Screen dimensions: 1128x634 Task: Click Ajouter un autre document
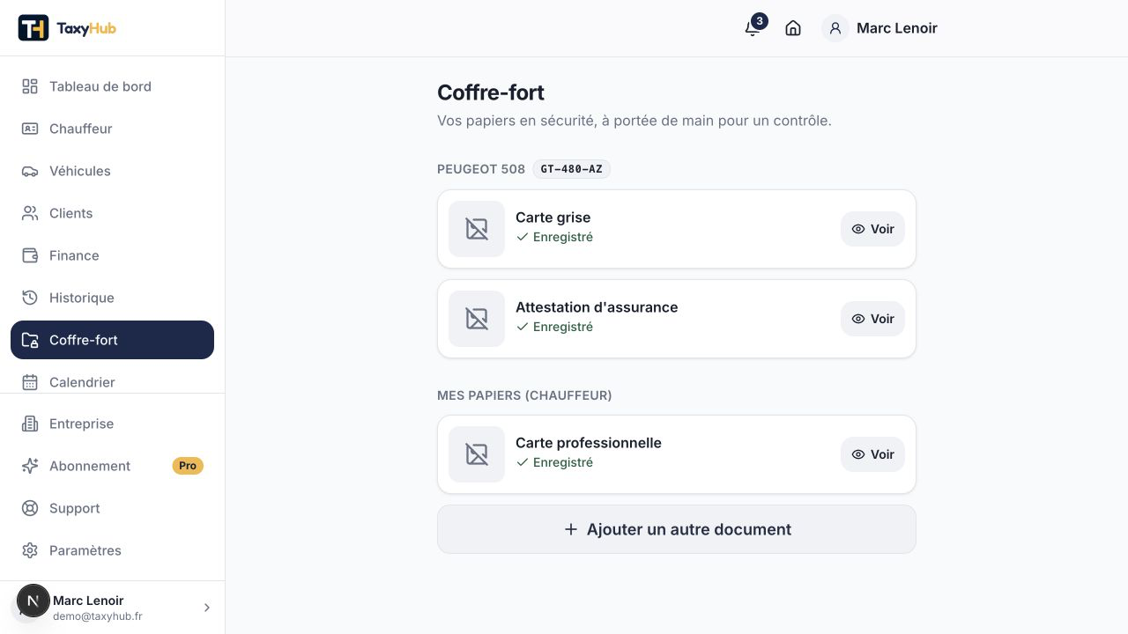coord(677,529)
